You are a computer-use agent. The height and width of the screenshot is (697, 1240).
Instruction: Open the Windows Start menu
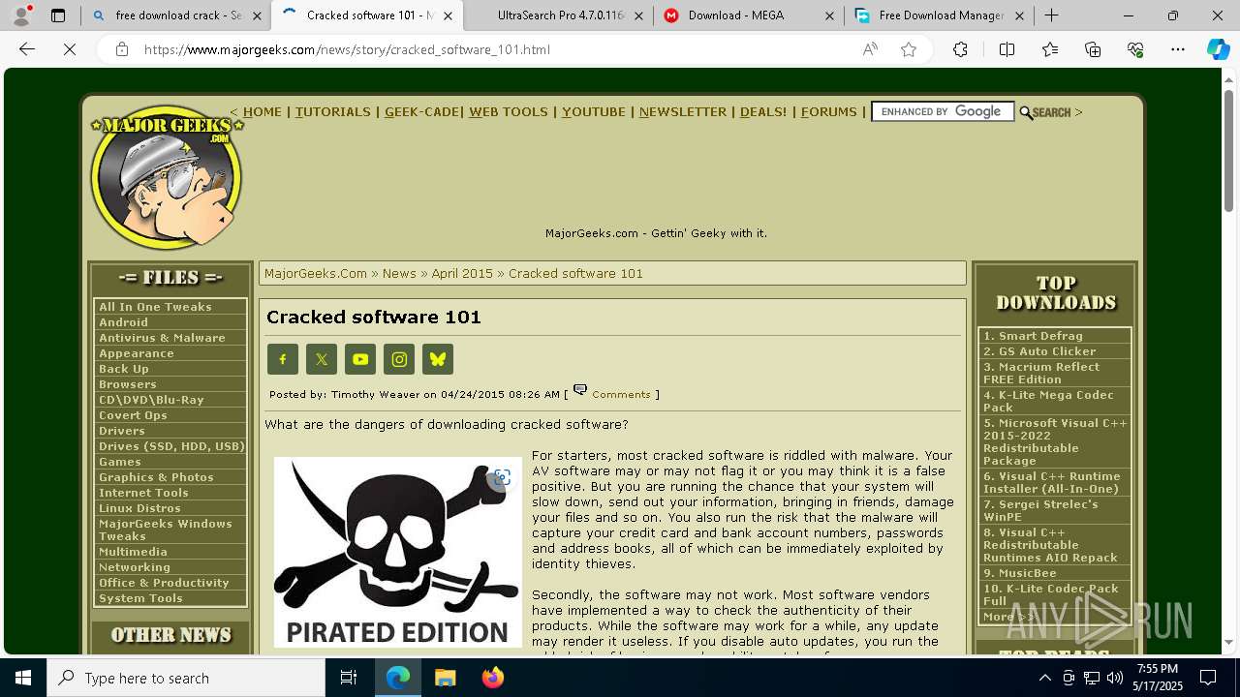[x=23, y=678]
